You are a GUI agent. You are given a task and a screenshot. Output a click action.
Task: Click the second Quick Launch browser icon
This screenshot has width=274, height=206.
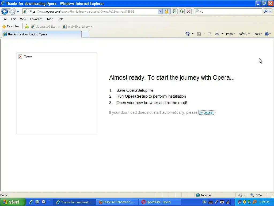37,202
